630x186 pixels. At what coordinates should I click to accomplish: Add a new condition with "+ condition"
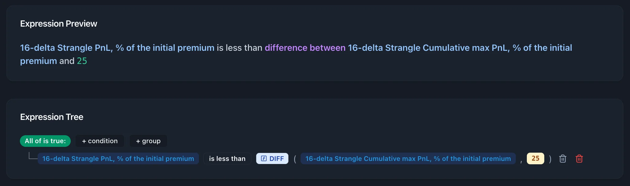(100, 141)
